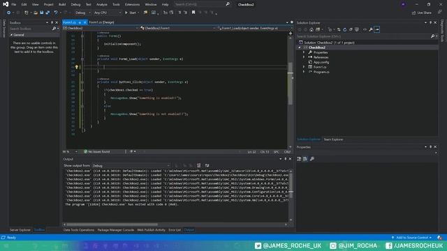Open the CheckBox2.Form1 class dropdown
This screenshot has height=251, width=447.
[177, 28]
